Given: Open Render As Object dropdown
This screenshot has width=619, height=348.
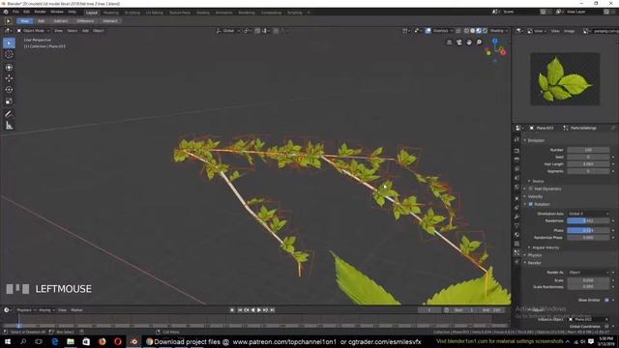Looking at the screenshot, I should (x=588, y=273).
